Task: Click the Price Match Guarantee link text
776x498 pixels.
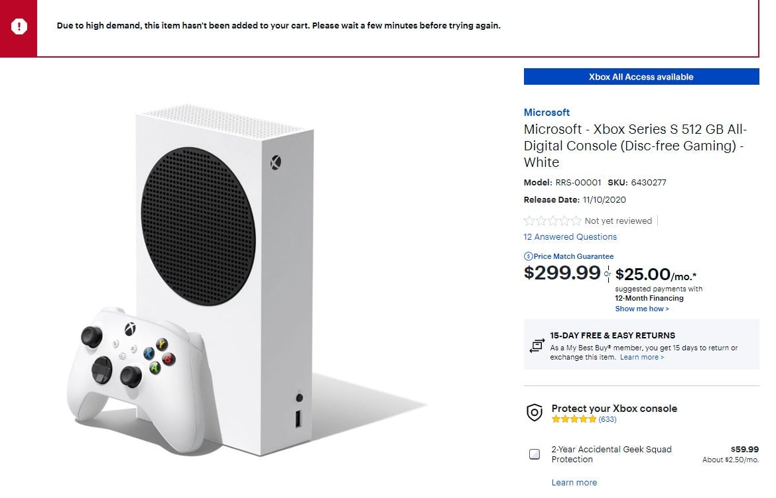Action: click(573, 256)
